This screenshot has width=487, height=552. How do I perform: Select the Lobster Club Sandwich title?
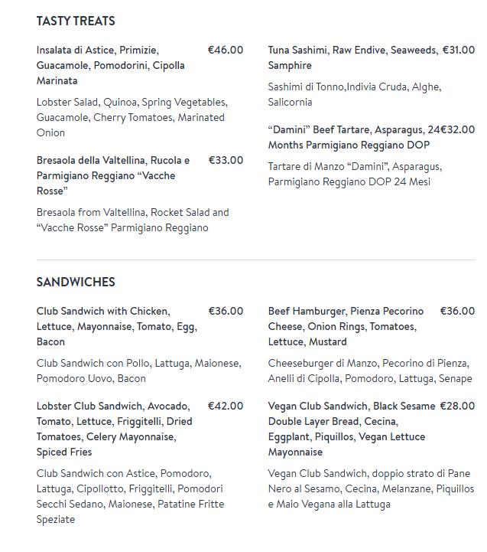[x=115, y=429]
